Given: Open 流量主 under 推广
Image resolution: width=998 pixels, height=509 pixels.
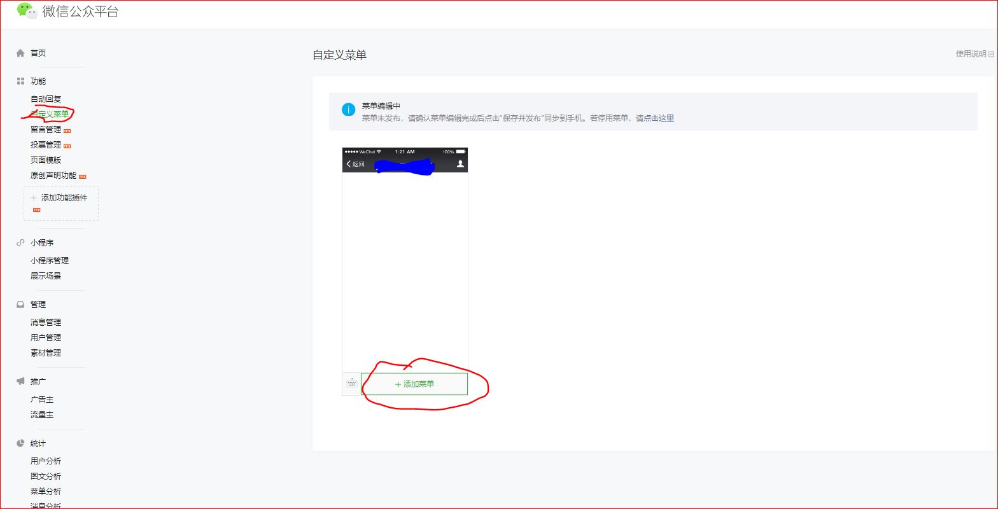Looking at the screenshot, I should (x=42, y=415).
